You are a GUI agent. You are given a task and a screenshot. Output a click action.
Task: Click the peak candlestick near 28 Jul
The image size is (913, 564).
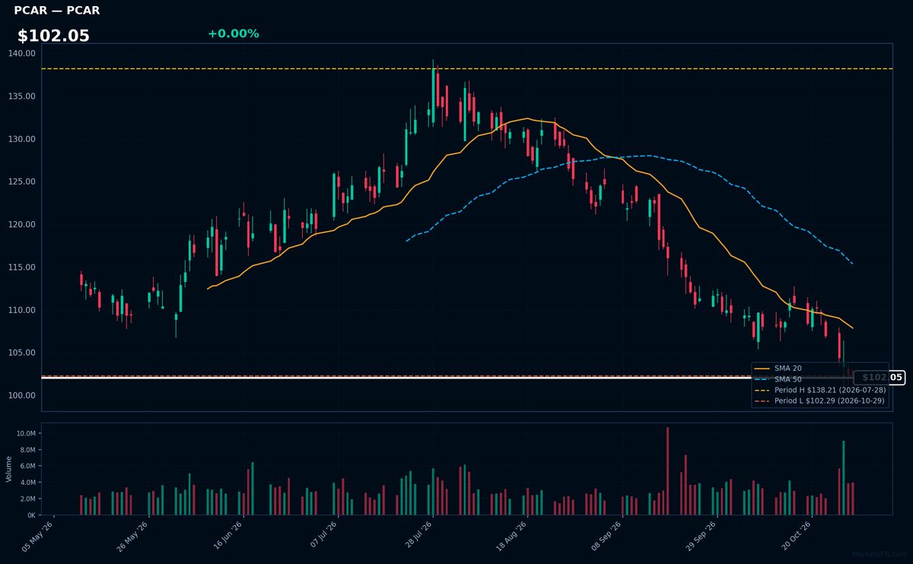(433, 93)
